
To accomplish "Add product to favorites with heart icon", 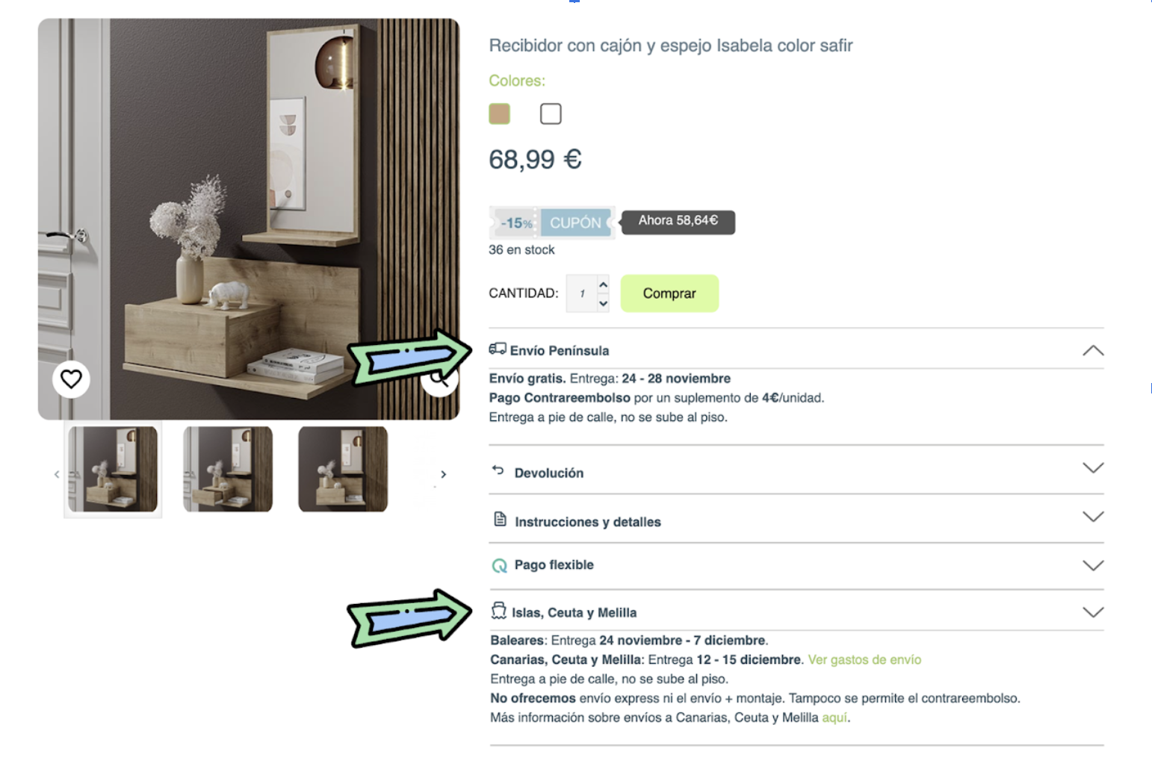I will point(71,379).
